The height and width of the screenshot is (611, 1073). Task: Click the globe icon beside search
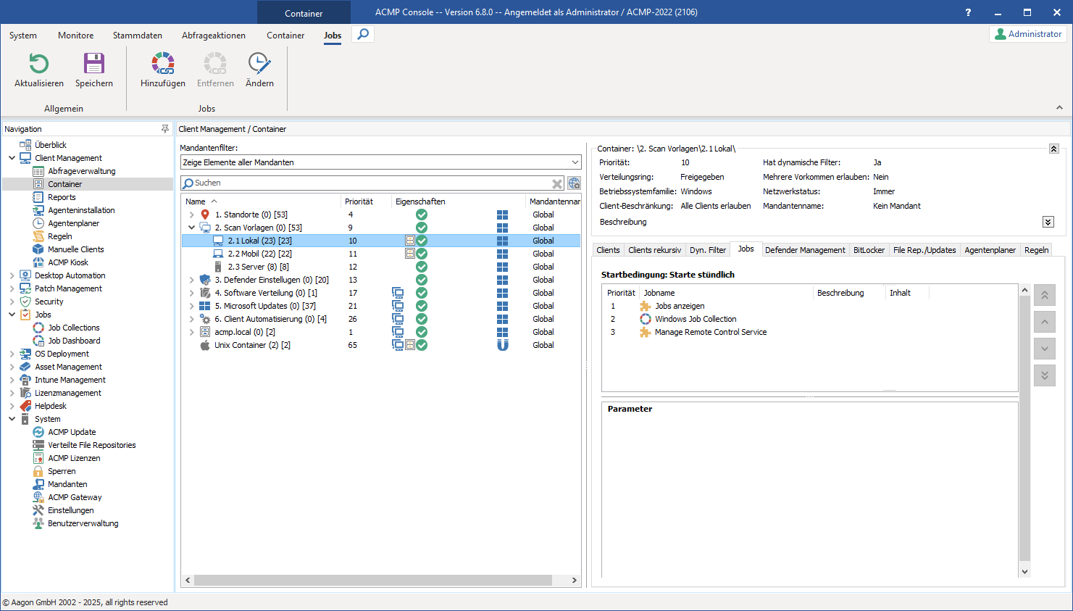(x=574, y=183)
